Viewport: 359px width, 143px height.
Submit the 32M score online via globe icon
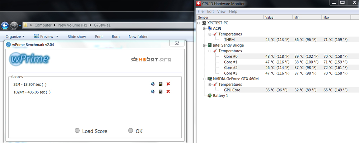point(153,84)
